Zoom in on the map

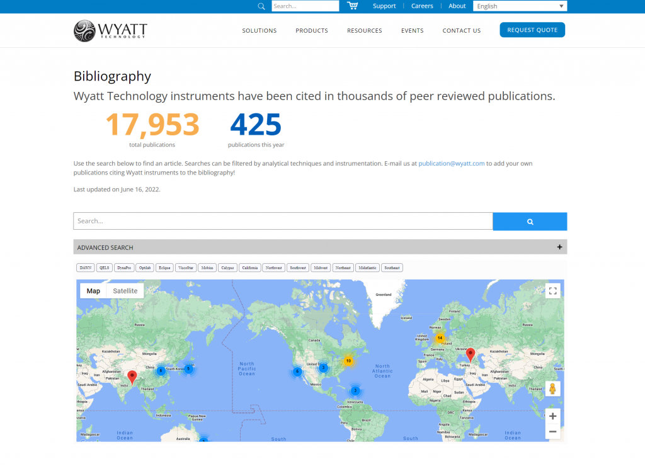coord(552,416)
